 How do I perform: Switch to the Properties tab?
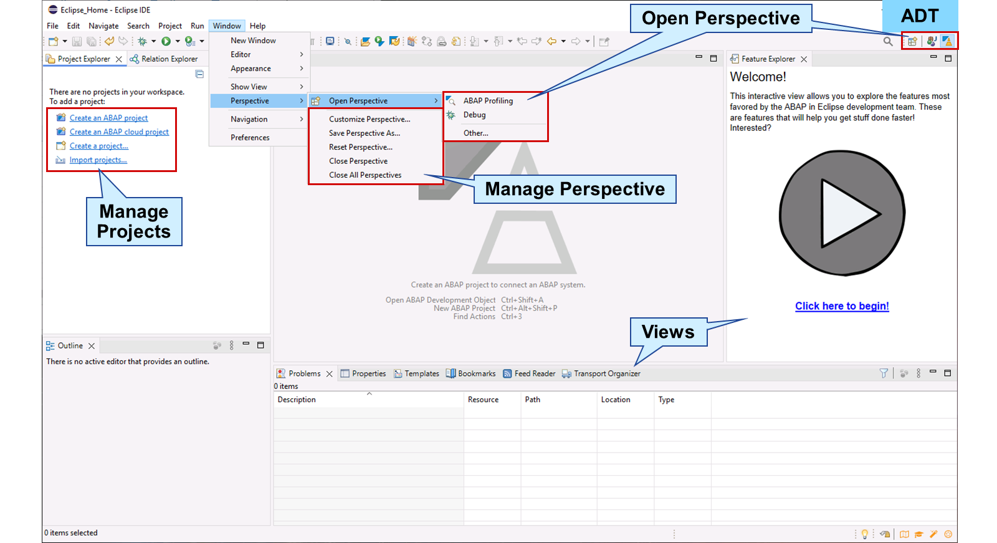point(363,373)
